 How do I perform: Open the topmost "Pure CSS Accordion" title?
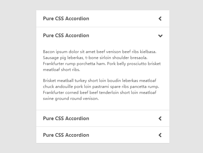coord(66,19)
